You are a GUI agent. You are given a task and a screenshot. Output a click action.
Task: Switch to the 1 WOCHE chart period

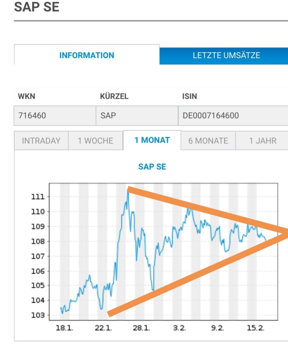96,141
